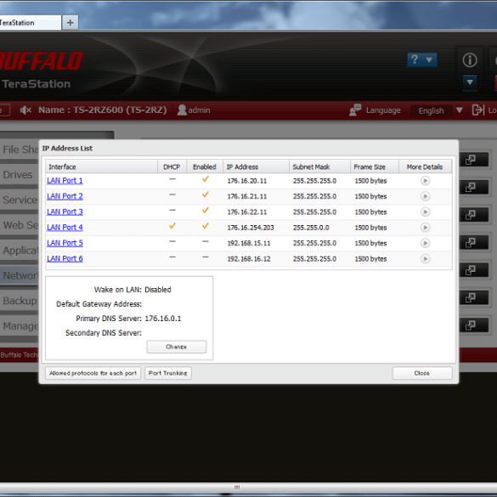Viewport: 497px width, 497px height.
Task: Select Web Services in the sidebar
Action: [x=19, y=225]
